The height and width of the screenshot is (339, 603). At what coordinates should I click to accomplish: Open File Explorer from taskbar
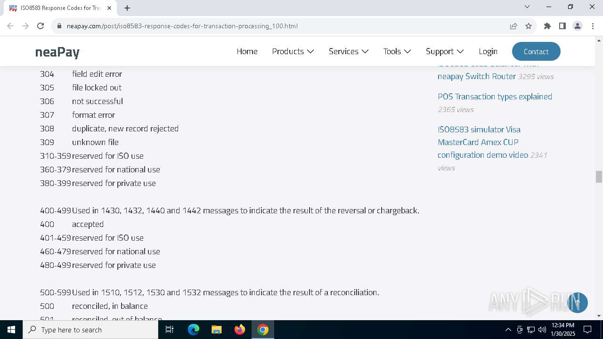pyautogui.click(x=217, y=330)
